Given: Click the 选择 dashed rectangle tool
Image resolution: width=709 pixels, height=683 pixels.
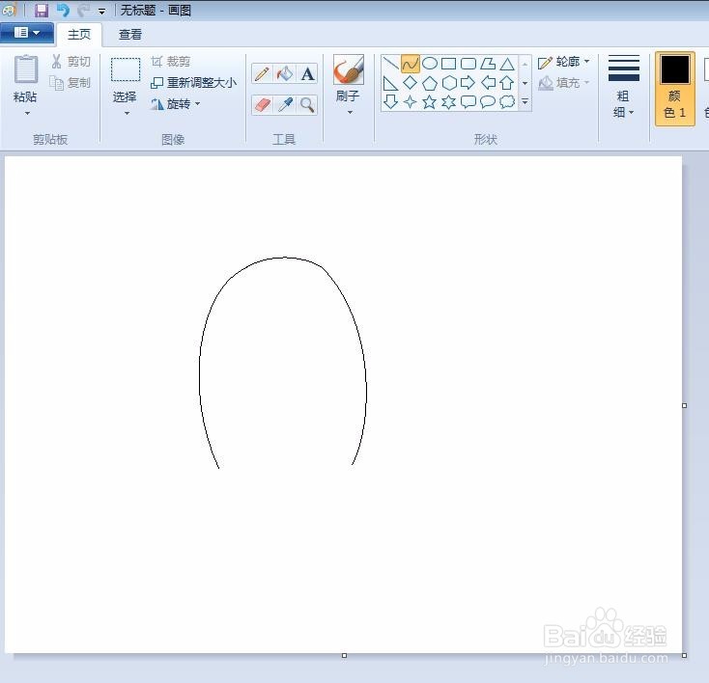Looking at the screenshot, I should (x=126, y=69).
